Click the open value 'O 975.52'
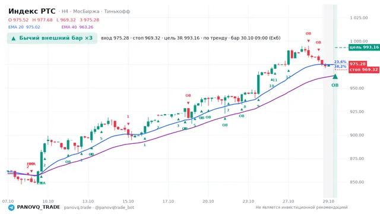Screen dimensions: 380x214 coord(18,20)
